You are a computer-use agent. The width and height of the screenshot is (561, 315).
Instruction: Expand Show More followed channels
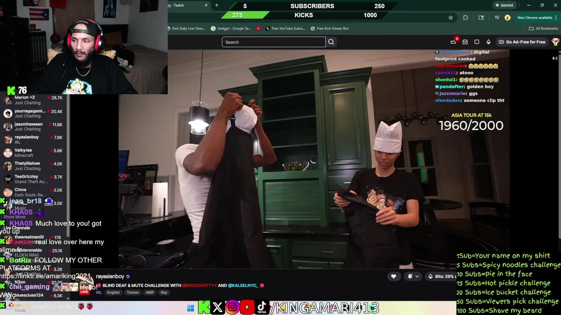14,217
